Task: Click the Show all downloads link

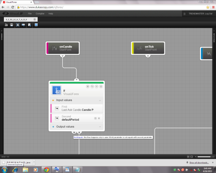Action: pyautogui.click(x=199, y=163)
